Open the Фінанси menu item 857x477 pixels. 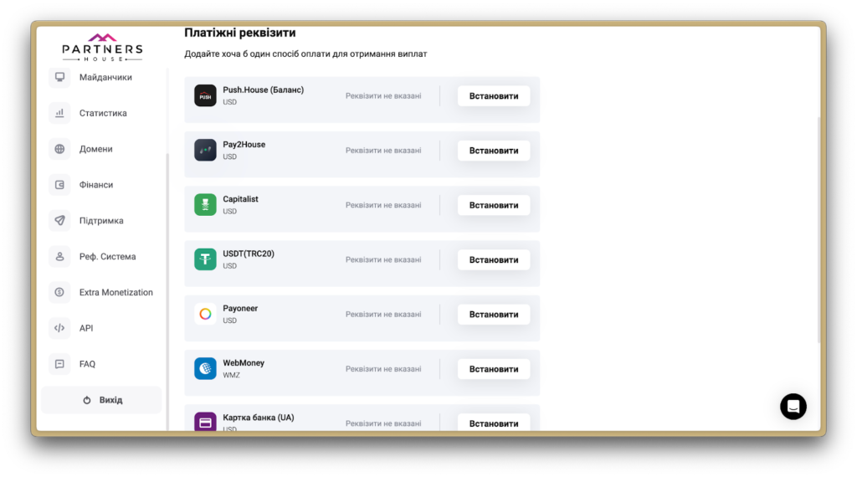click(95, 185)
